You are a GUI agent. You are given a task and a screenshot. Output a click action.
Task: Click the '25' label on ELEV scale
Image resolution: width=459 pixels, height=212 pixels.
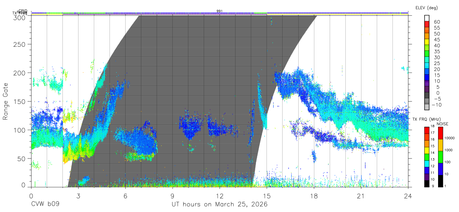point(436,63)
